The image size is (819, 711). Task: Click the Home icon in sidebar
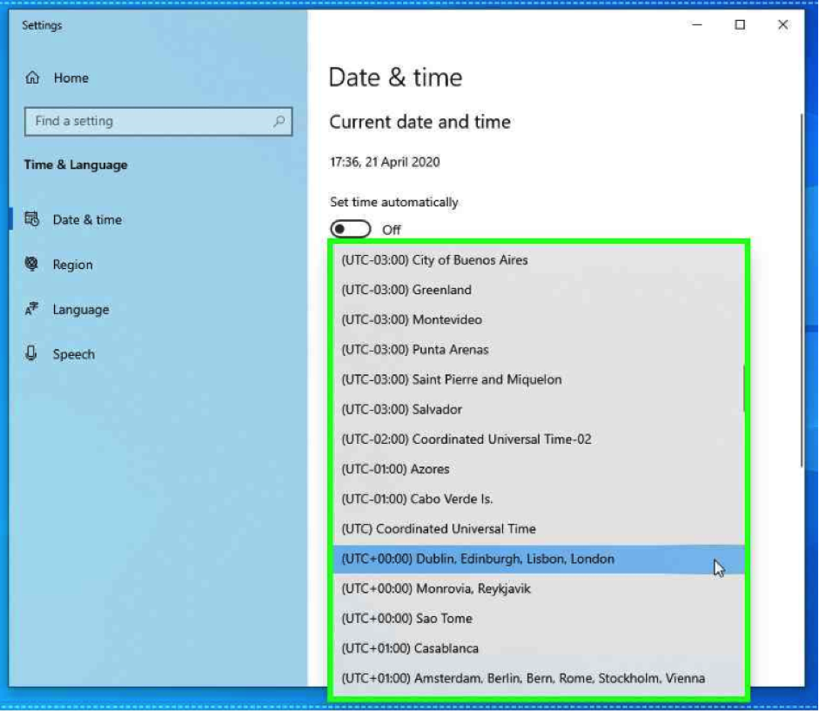tap(32, 77)
